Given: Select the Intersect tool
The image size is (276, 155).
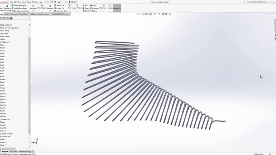Looking at the screenshot, I should (x=94, y=8).
